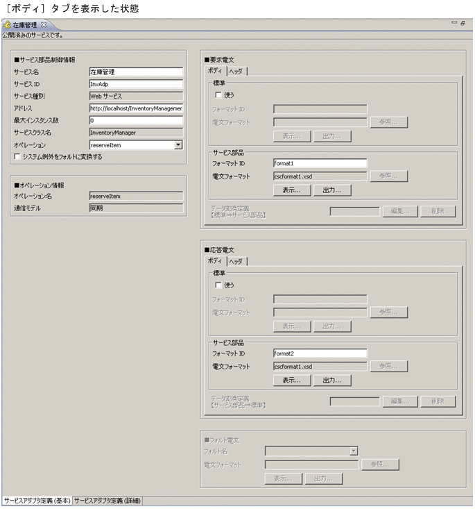
Task: Close the 在庫管理 editor tab
Action: 44,24
